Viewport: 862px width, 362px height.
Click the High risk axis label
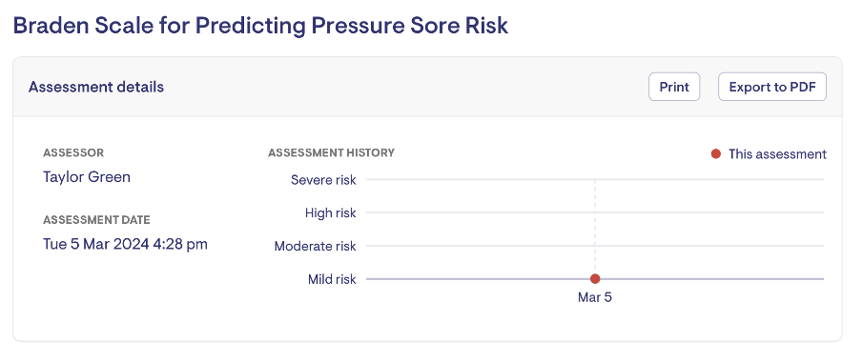click(x=330, y=212)
